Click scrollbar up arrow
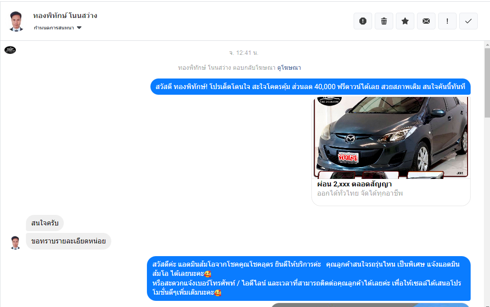This screenshot has width=490, height=307. (x=487, y=45)
